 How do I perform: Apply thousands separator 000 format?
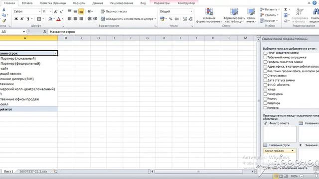tap(177, 19)
